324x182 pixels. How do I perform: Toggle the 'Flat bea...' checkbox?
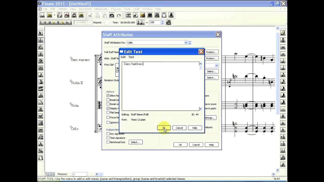point(108,112)
